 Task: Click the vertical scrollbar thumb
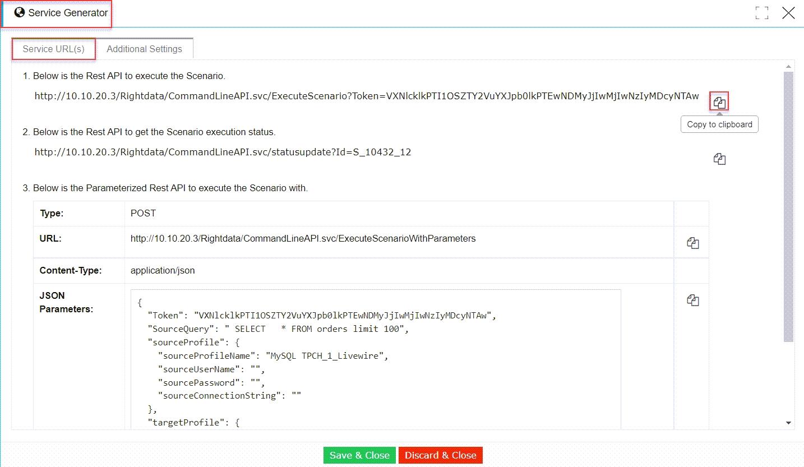[788, 206]
